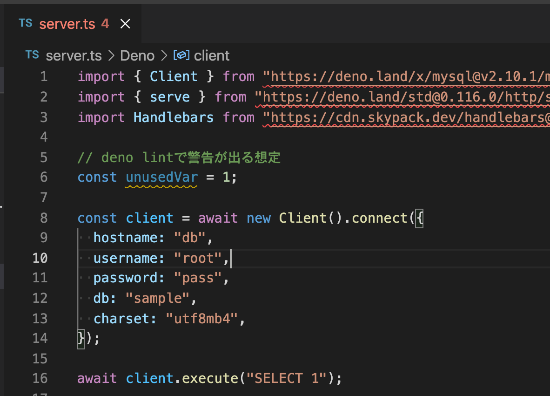550x396 pixels.
Task: Click the deno lint comment on line 5
Action: [x=179, y=157]
